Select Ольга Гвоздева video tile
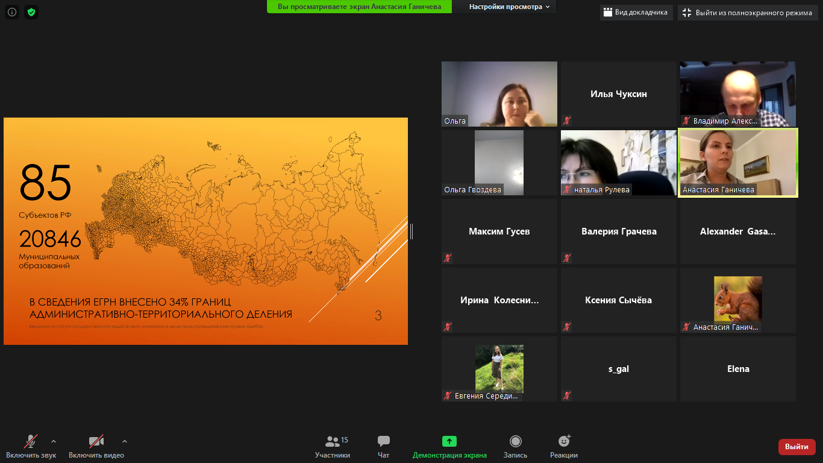The image size is (823, 463). [x=499, y=163]
